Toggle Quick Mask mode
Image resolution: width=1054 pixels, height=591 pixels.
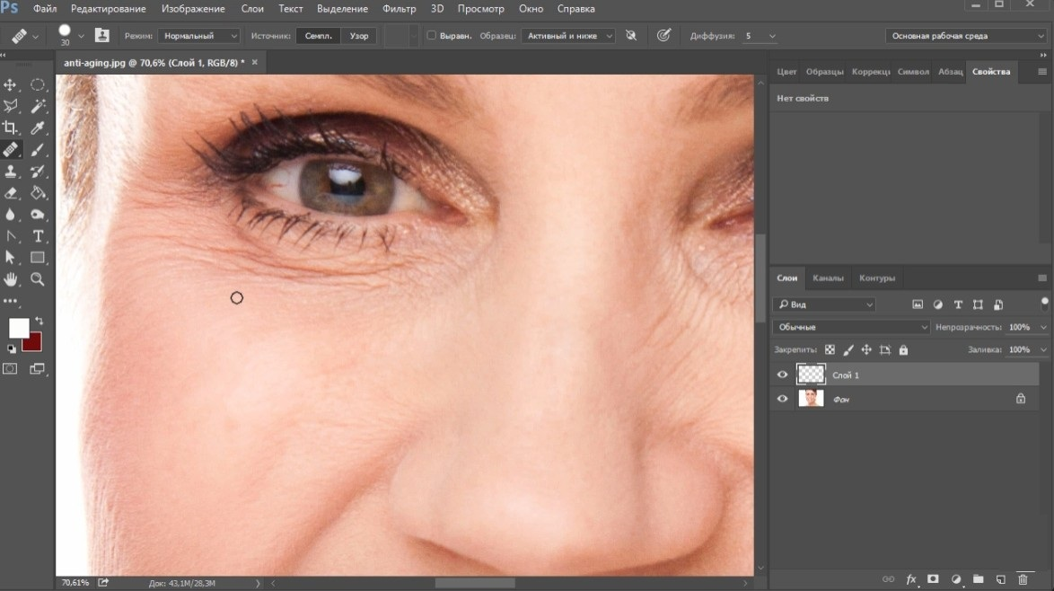point(10,368)
